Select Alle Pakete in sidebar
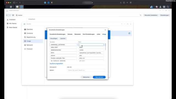 (x=13, y=23)
